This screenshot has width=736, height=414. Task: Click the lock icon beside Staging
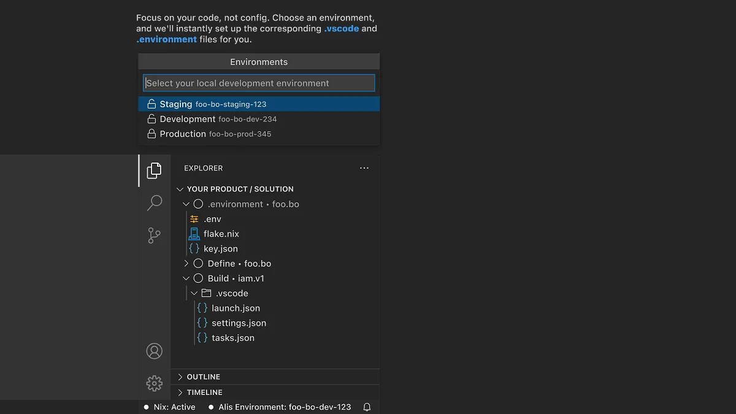point(151,104)
